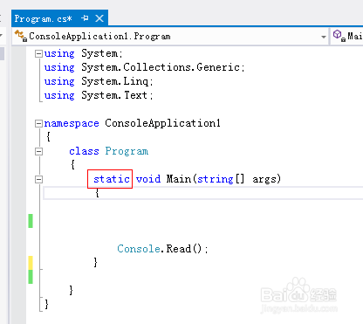Screen dimensions: 363x324
Task: Click 'System.Linq' in the code
Action: pyautogui.click(x=115, y=81)
